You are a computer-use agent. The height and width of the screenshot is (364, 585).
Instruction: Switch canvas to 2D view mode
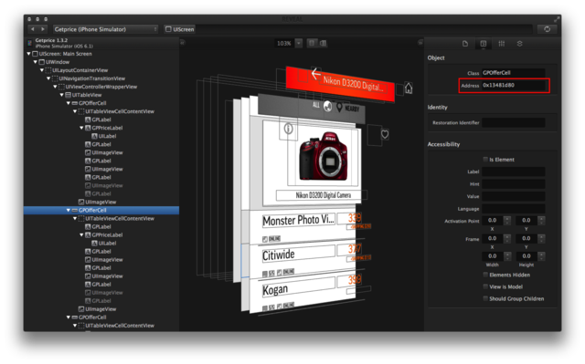[312, 43]
